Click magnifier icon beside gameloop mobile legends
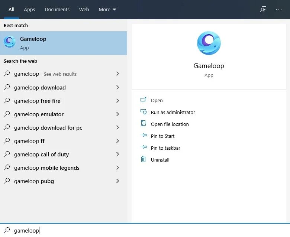The image size is (290, 237). [7, 168]
